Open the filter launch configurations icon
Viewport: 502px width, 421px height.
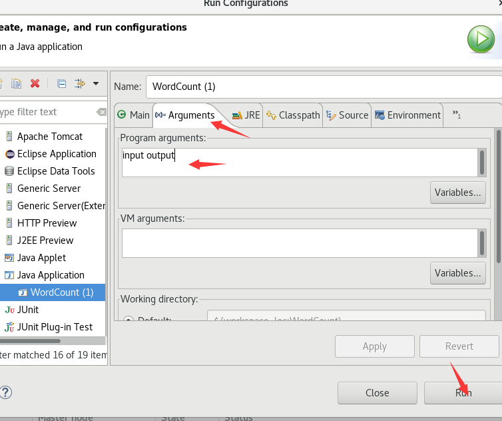pyautogui.click(x=80, y=84)
